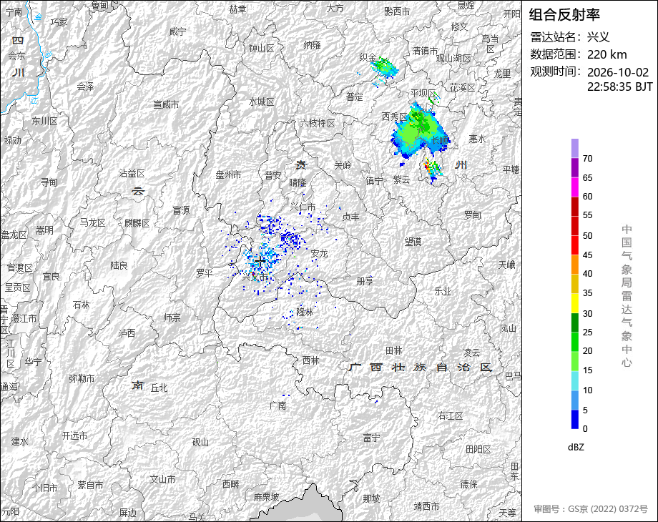Select the 右江区 district label
The height and width of the screenshot is (522, 658).
451,416
